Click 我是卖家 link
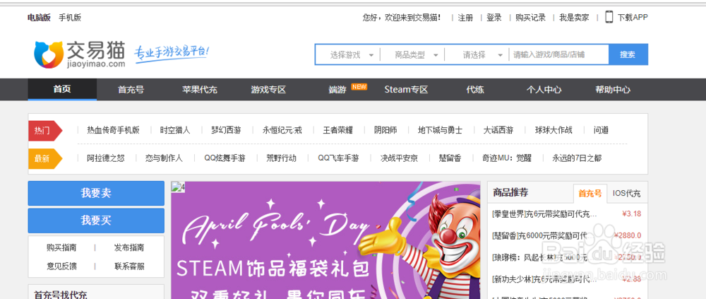 (x=574, y=18)
